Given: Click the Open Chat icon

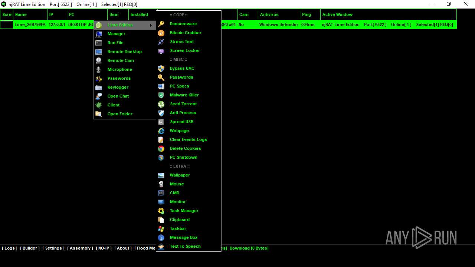Looking at the screenshot, I should pyautogui.click(x=99, y=96).
